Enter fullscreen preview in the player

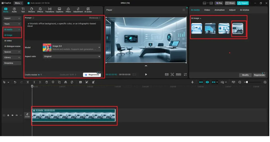[x=185, y=75]
